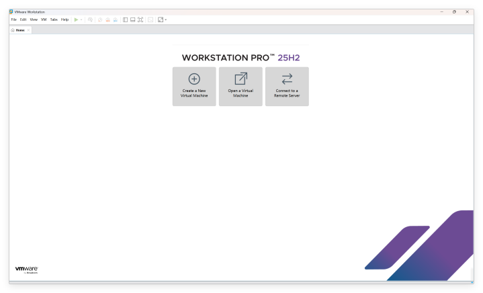Open the View menu

pyautogui.click(x=34, y=19)
